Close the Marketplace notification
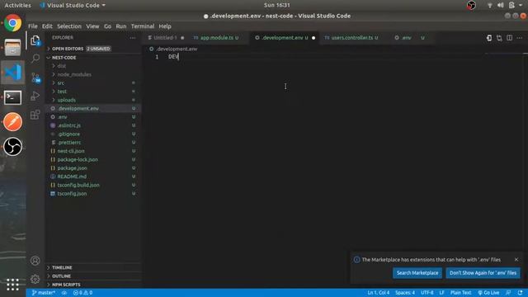Screen dimensions: 528x297 click(516, 260)
